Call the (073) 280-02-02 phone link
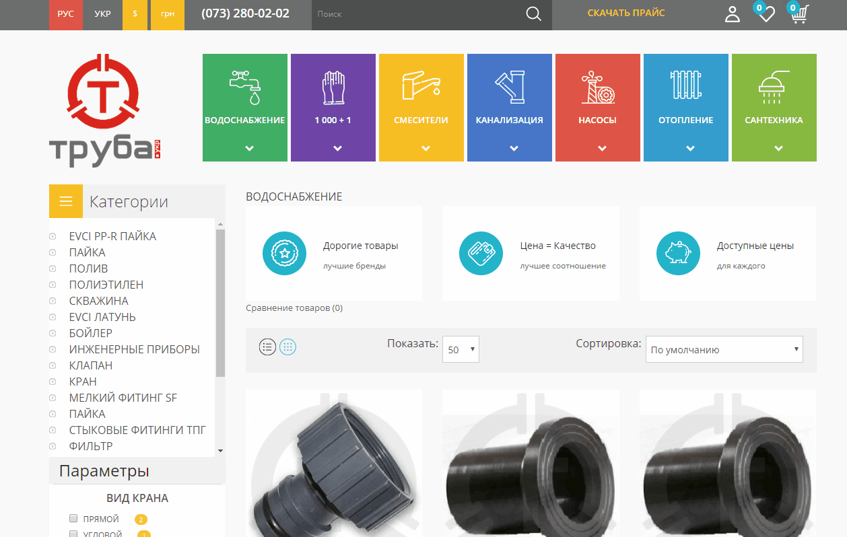This screenshot has height=537, width=847. click(x=245, y=13)
